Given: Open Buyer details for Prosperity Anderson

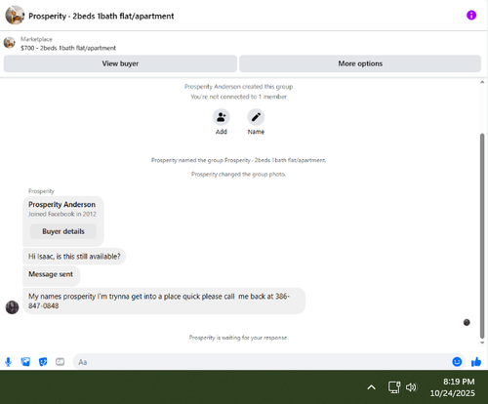Looking at the screenshot, I should pos(63,231).
